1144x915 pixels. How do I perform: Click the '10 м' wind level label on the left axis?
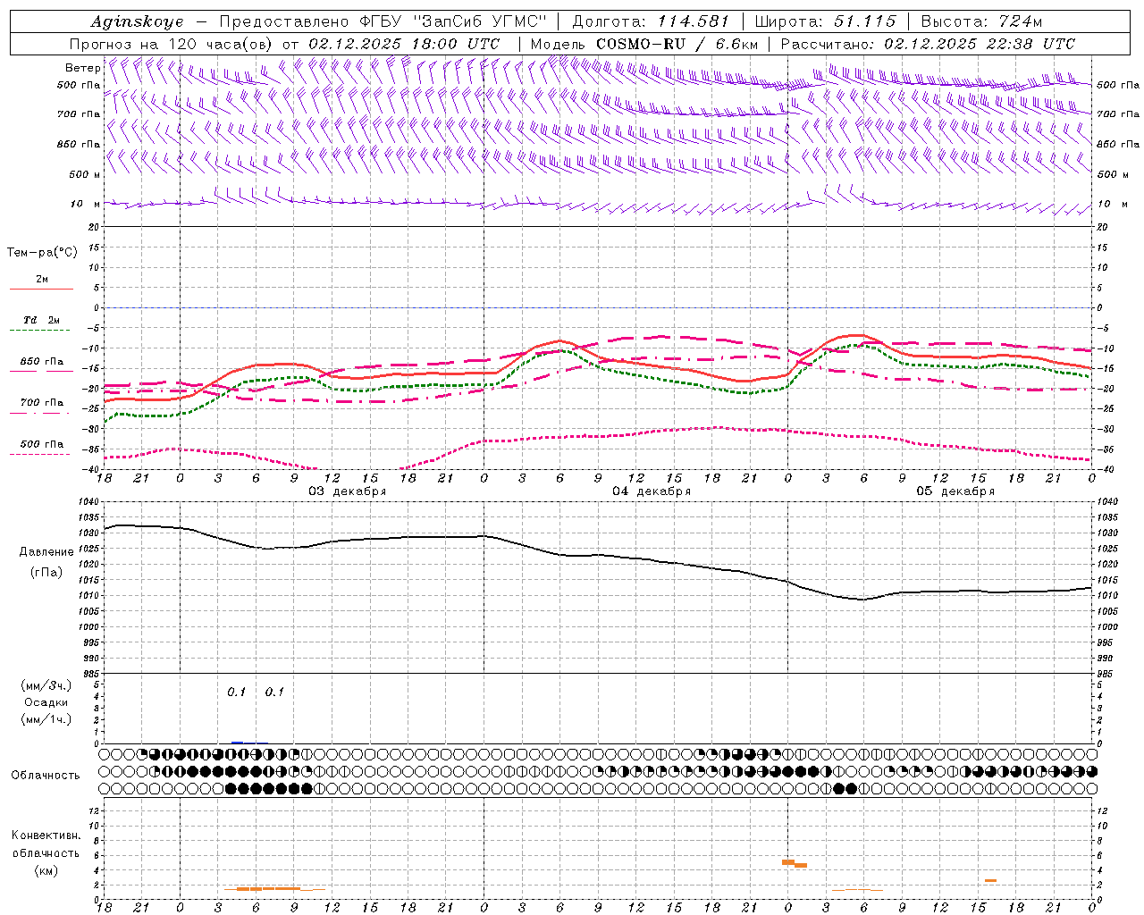tap(85, 204)
